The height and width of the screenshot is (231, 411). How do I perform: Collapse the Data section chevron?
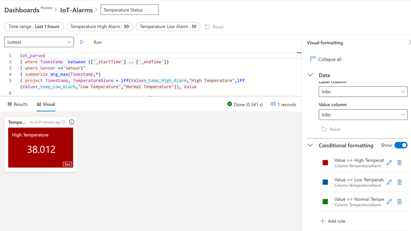tap(310, 75)
